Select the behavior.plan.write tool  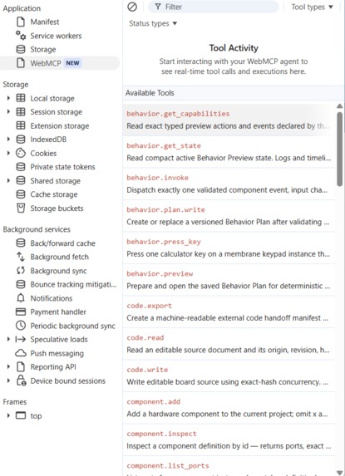[x=229, y=216]
